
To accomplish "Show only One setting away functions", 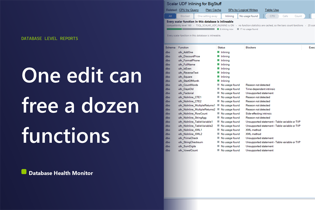I will click(208, 16).
